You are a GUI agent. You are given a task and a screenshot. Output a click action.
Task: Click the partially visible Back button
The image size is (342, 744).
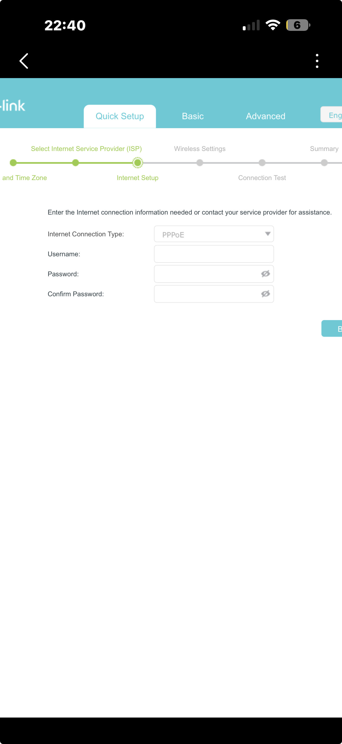[332, 328]
